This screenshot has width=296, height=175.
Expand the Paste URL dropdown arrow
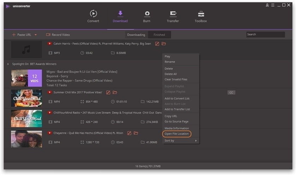coord(36,35)
